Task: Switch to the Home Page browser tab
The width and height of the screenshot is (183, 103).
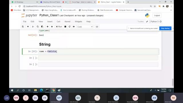Action: [82, 2]
